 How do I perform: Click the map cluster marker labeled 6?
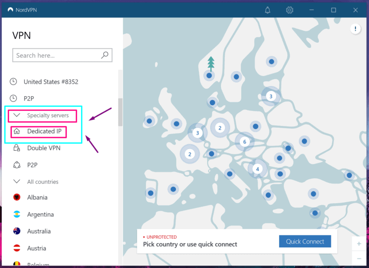point(245,142)
